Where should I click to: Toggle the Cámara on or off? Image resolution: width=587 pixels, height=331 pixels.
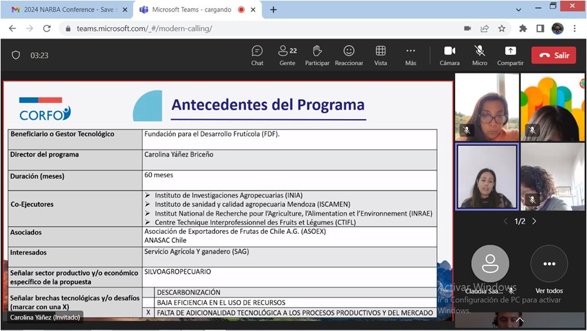tap(450, 55)
